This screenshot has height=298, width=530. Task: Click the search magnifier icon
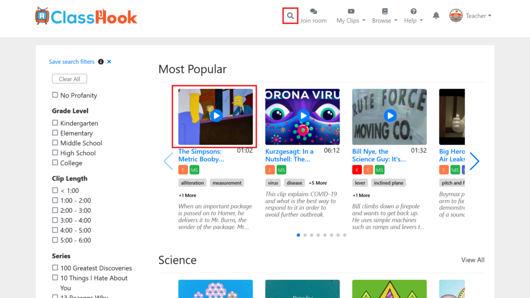point(290,16)
